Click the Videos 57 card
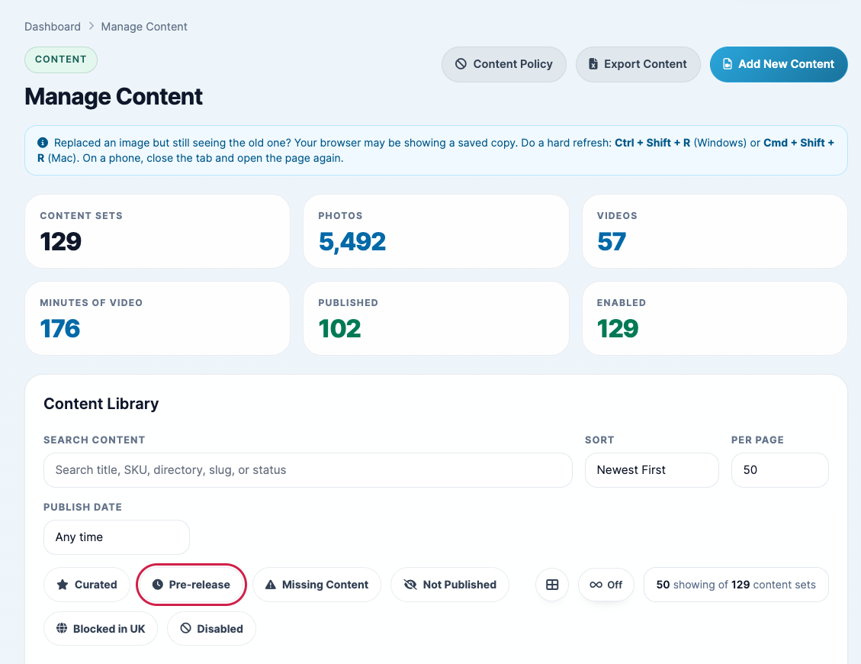Viewport: 861px width, 664px height. tap(715, 231)
